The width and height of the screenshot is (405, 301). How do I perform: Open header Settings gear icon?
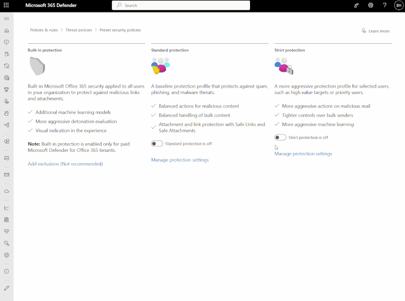pyautogui.click(x=370, y=5)
